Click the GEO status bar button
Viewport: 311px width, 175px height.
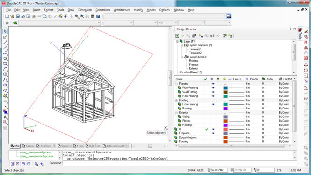coord(200,170)
